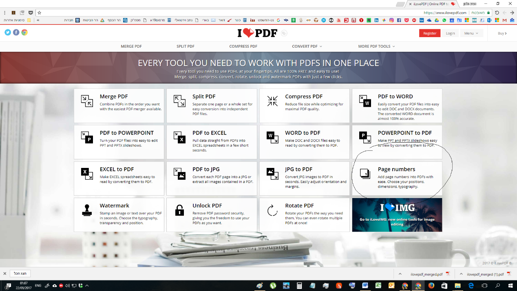517x291 pixels.
Task: Click the Compress PDF arrows icon
Action: tap(272, 101)
